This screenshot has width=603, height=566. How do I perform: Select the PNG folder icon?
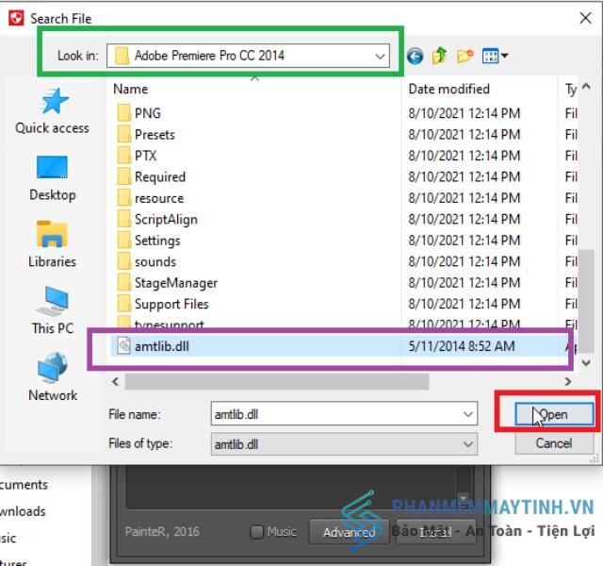click(123, 113)
